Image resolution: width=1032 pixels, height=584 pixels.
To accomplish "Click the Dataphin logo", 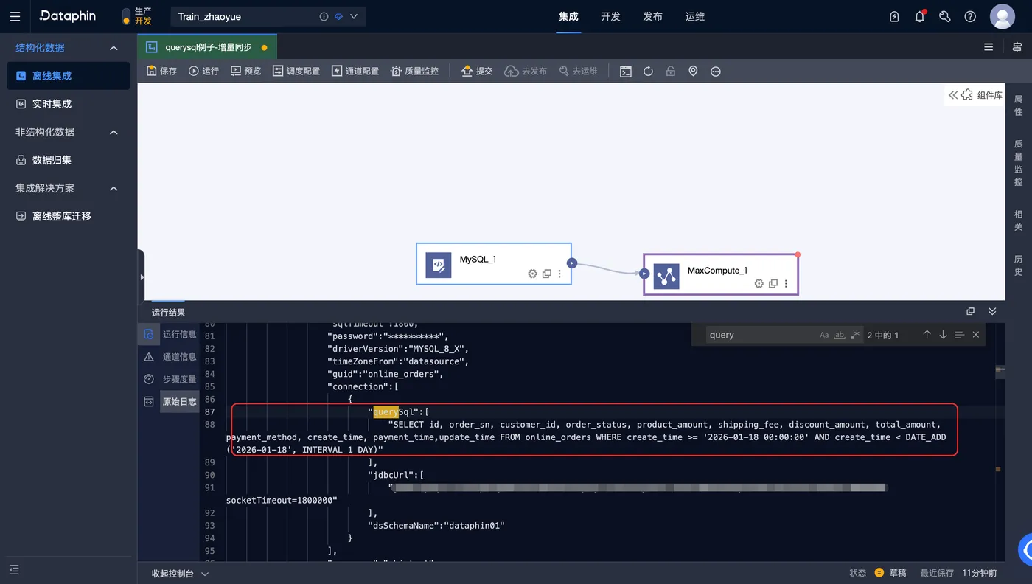I will [x=67, y=16].
